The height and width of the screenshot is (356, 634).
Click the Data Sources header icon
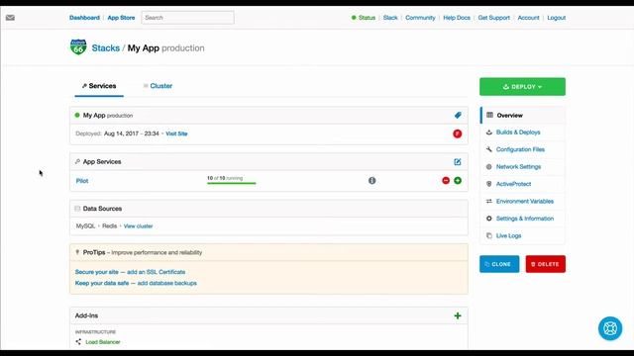77,209
